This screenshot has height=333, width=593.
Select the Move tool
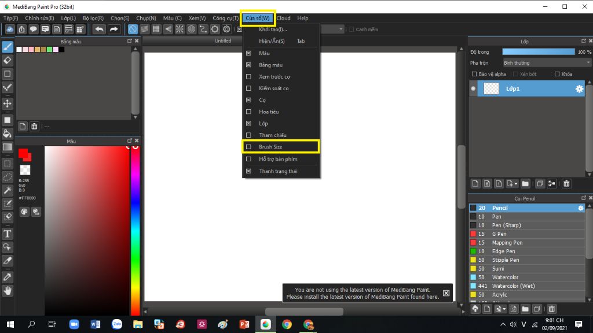(8, 103)
